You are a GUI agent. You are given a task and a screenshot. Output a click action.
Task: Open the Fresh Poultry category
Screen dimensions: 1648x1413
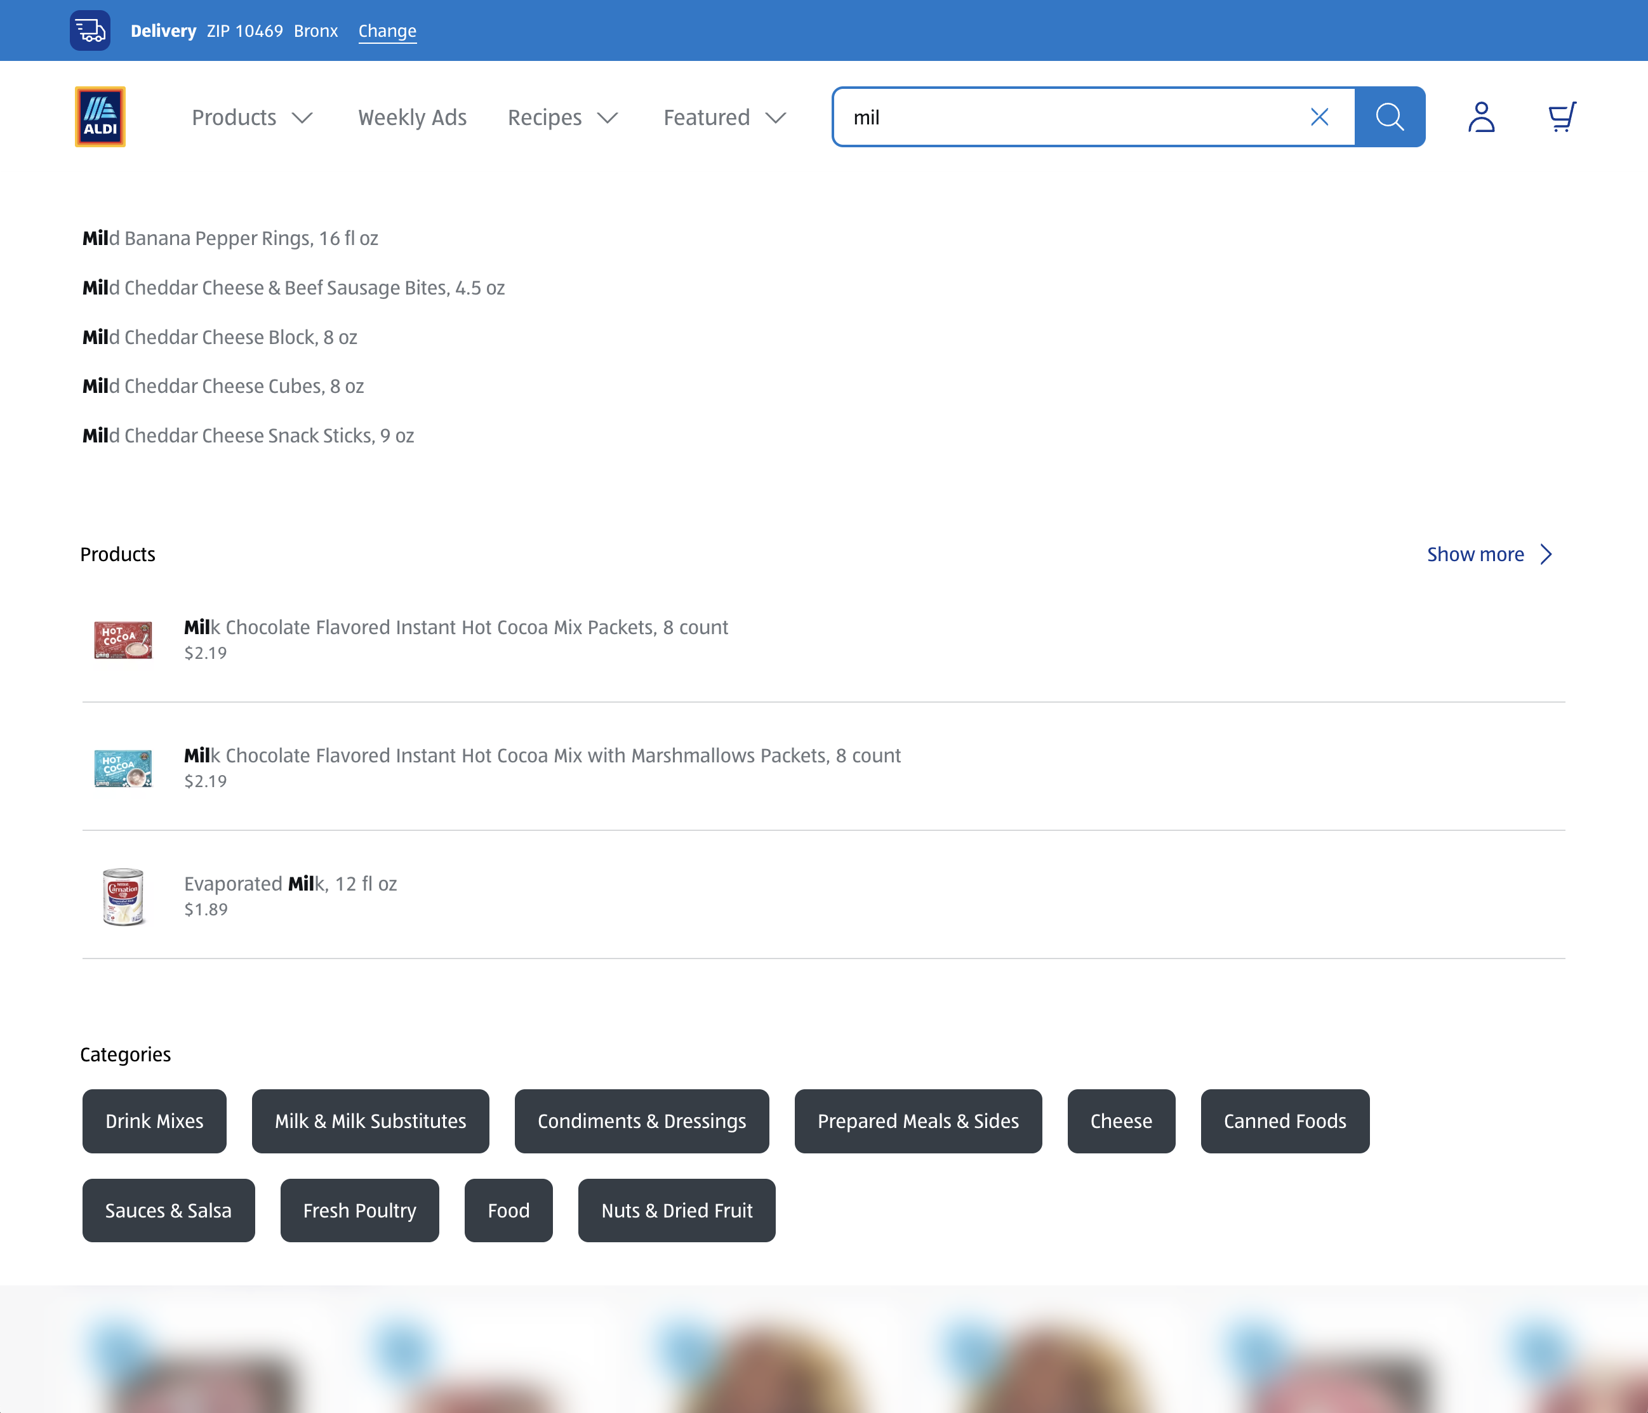359,1211
